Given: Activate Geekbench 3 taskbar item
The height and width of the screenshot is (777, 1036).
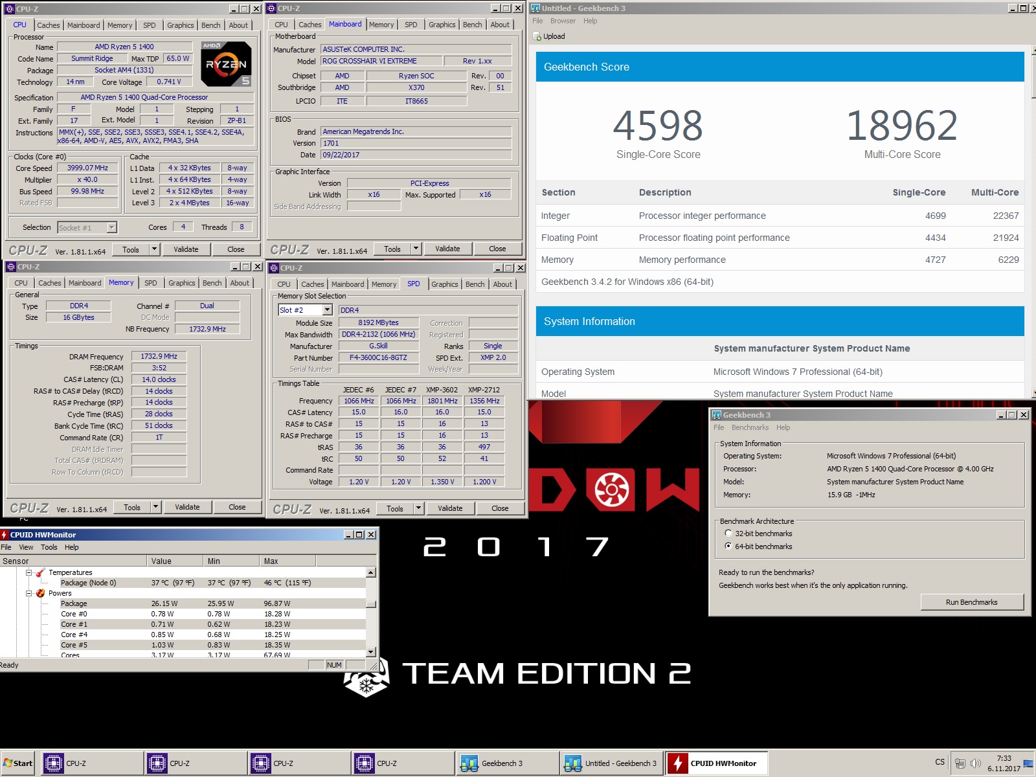Looking at the screenshot, I should point(507,763).
